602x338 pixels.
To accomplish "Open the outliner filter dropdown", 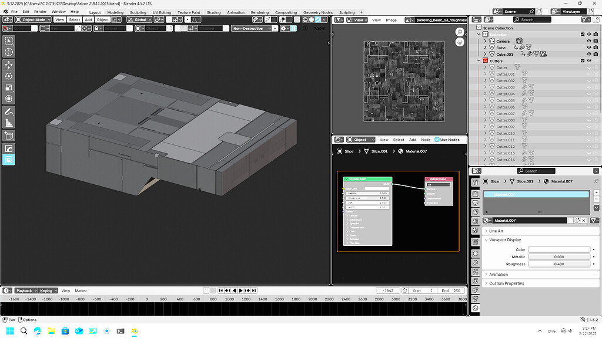I will pyautogui.click(x=586, y=19).
